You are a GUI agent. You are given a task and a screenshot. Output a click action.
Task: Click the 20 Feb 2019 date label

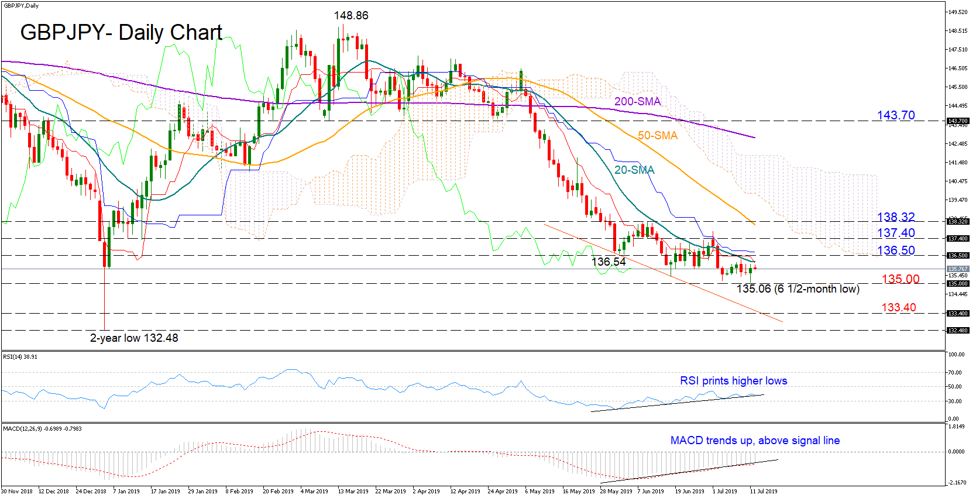pyautogui.click(x=278, y=491)
